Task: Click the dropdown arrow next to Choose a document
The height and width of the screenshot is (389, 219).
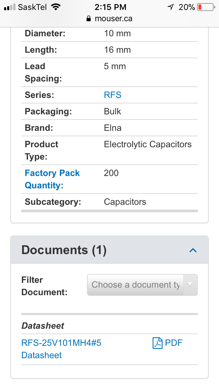Action: click(190, 285)
